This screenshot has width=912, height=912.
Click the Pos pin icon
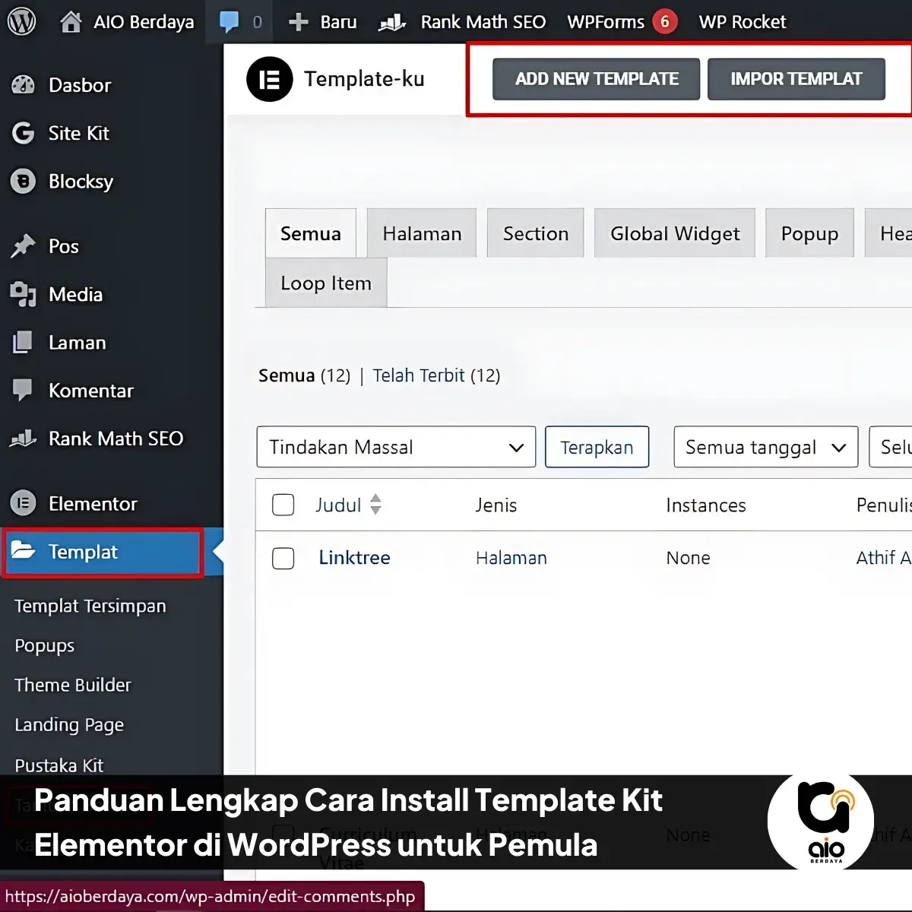23,246
